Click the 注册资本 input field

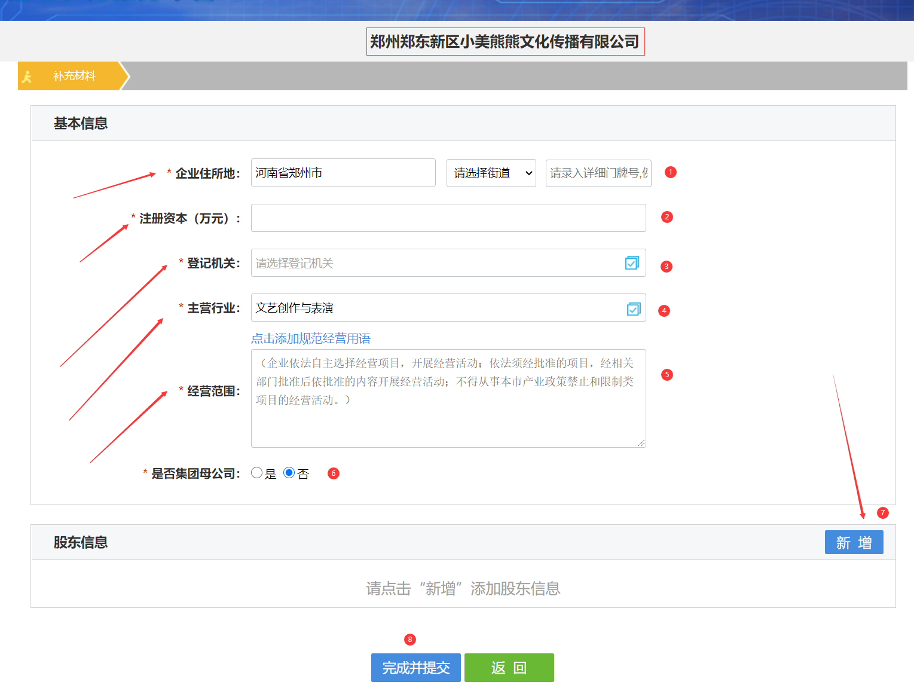[x=448, y=218]
